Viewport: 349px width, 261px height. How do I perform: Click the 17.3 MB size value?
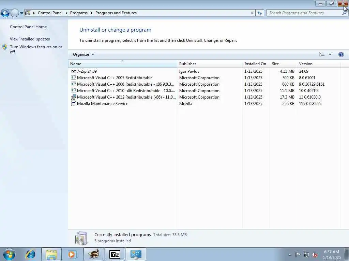[287, 97]
